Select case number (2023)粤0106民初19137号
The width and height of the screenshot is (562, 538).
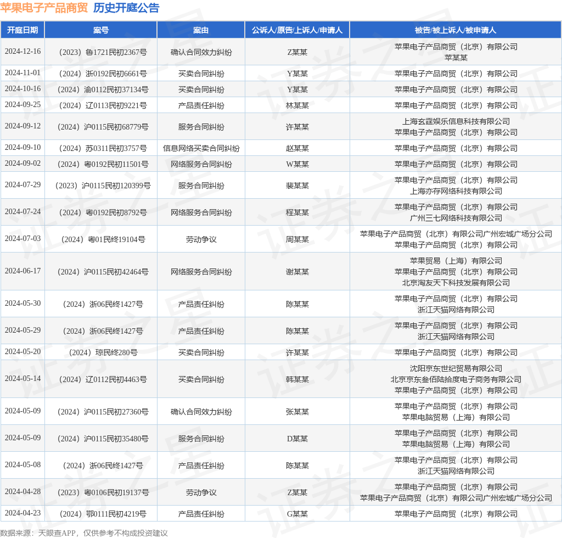coord(103,493)
